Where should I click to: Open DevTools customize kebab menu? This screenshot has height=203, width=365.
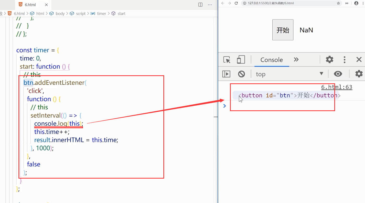pyautogui.click(x=344, y=60)
